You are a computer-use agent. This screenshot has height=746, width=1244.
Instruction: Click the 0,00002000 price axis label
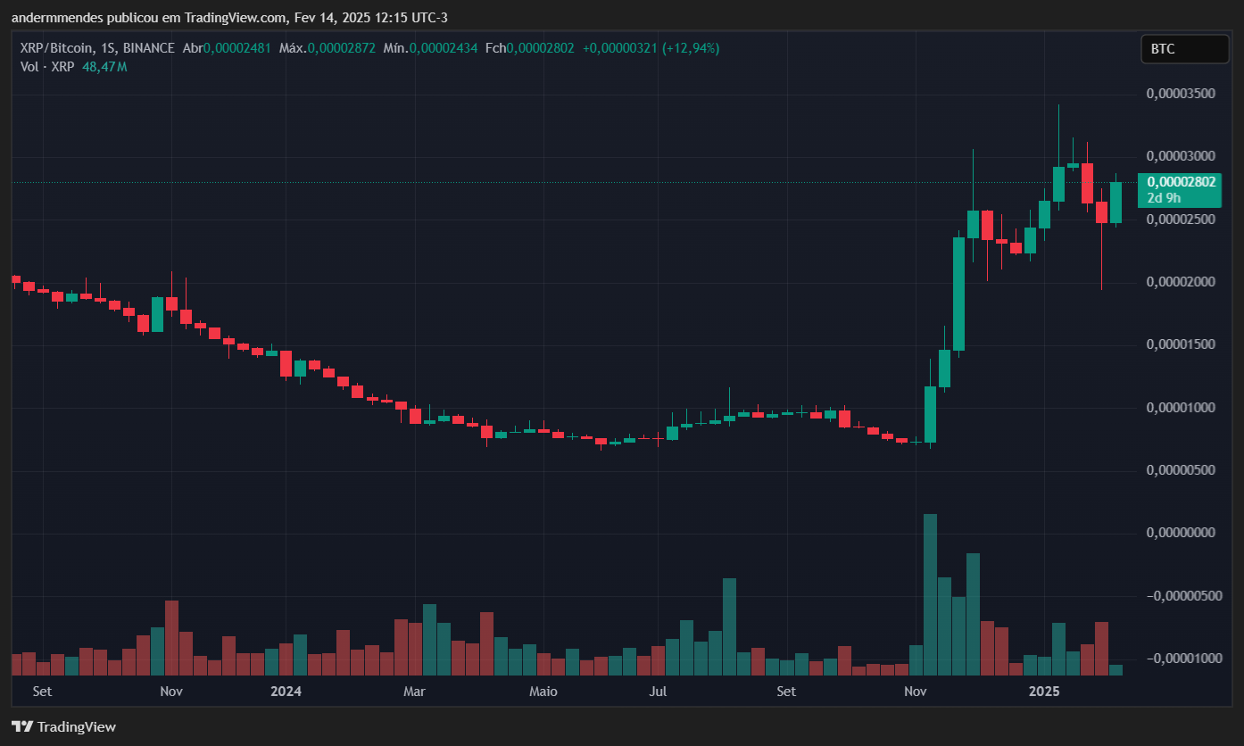coord(1182,282)
